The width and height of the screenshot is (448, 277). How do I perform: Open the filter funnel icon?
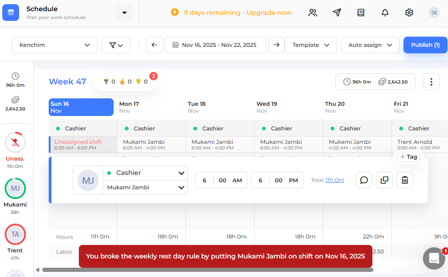tap(115, 45)
